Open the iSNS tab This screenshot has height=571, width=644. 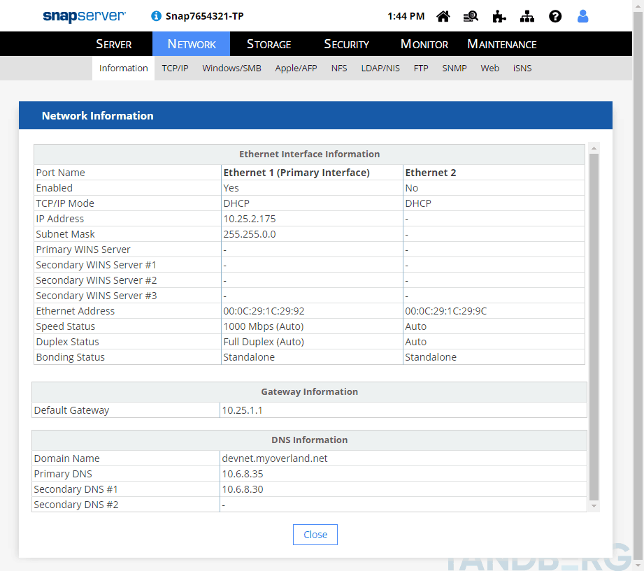pos(522,68)
